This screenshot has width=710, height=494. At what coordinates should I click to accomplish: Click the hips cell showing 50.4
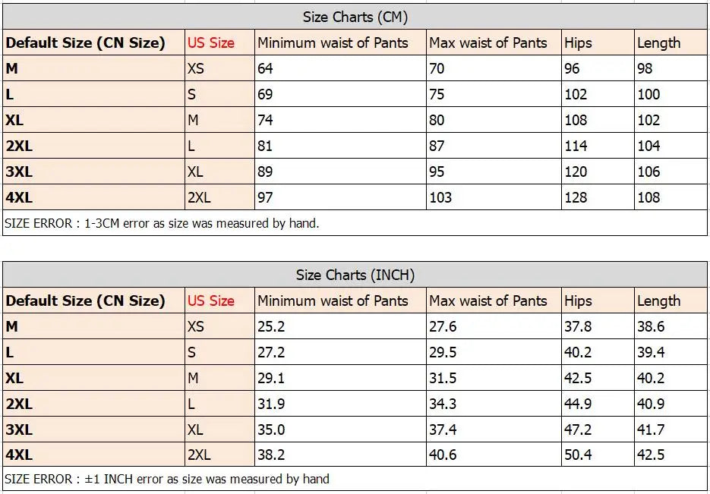point(578,455)
